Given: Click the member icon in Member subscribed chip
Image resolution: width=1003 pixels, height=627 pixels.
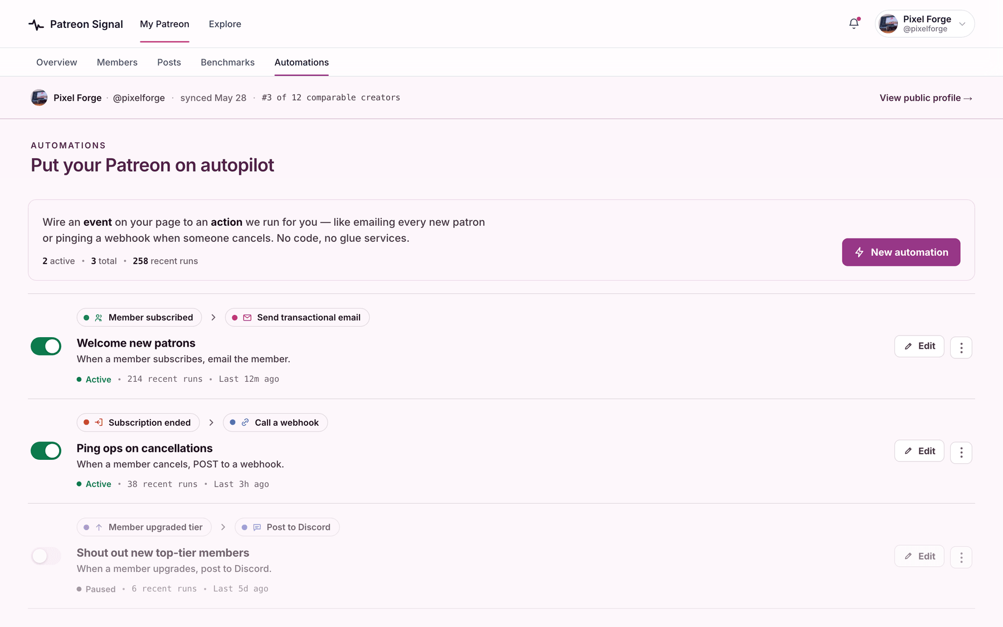Looking at the screenshot, I should (x=99, y=318).
